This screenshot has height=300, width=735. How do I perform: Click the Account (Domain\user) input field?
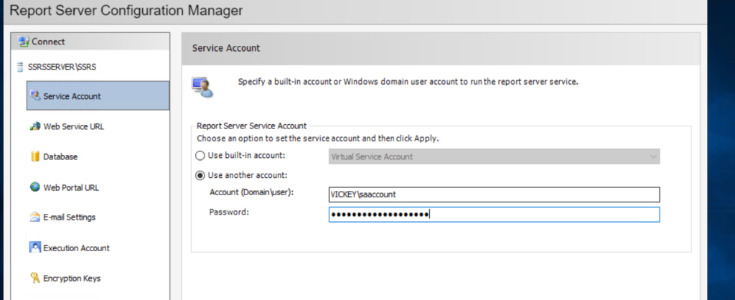494,194
